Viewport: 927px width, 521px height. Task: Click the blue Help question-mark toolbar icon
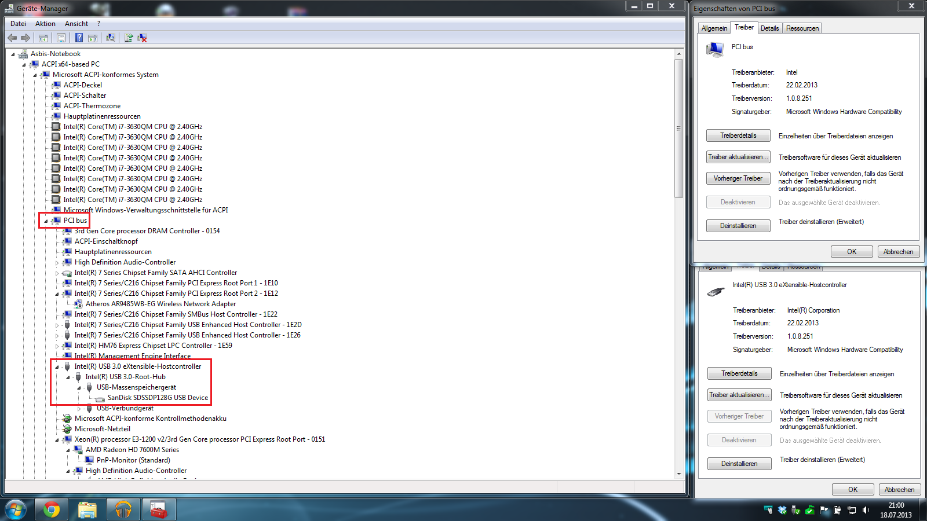point(79,38)
